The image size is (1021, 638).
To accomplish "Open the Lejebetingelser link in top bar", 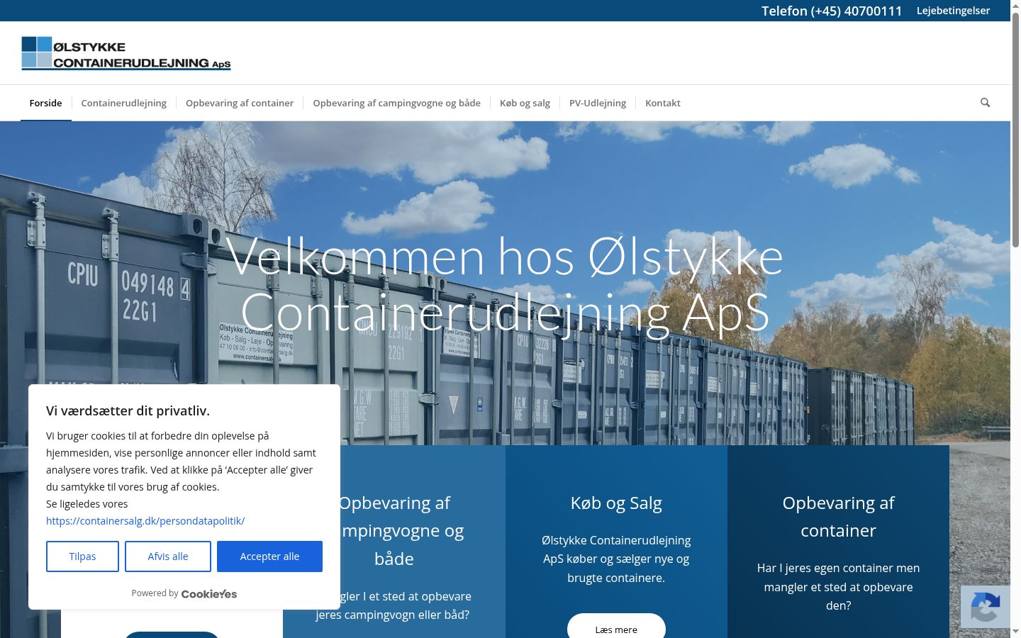I will pyautogui.click(x=953, y=11).
